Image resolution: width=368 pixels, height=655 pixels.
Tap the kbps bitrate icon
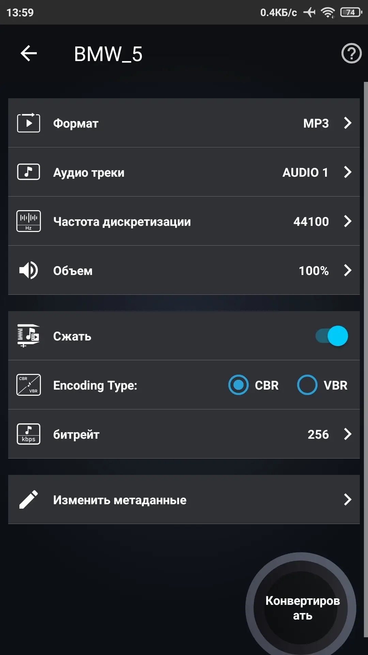click(29, 434)
